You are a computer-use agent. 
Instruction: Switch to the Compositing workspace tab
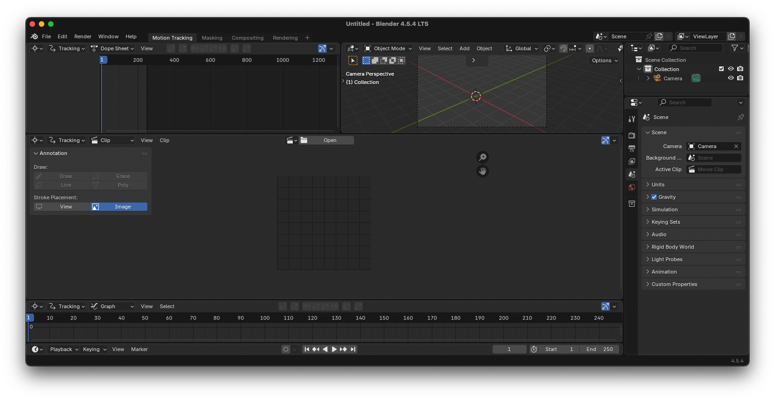tap(248, 38)
